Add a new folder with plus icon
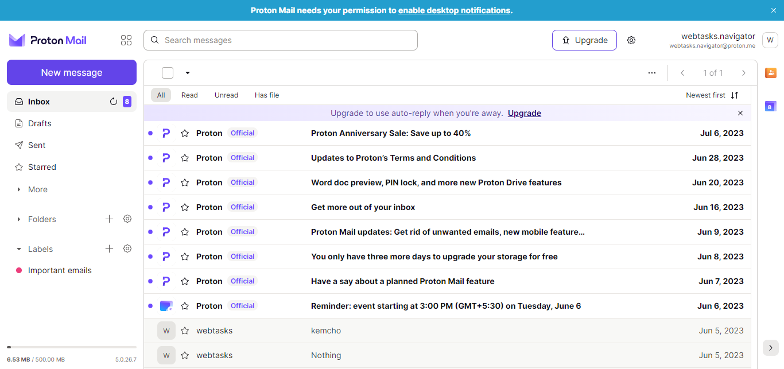 click(110, 219)
